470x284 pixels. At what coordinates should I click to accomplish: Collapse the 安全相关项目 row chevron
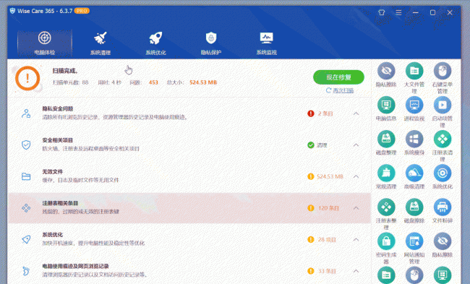pyautogui.click(x=356, y=145)
